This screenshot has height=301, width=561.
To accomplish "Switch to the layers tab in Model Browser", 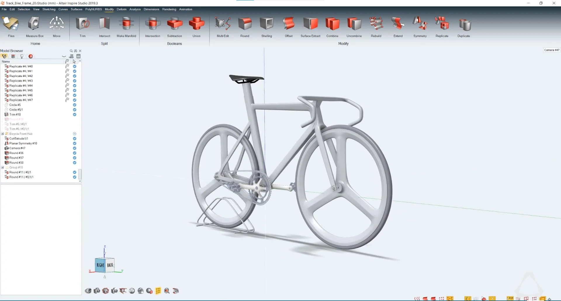I will [13, 56].
